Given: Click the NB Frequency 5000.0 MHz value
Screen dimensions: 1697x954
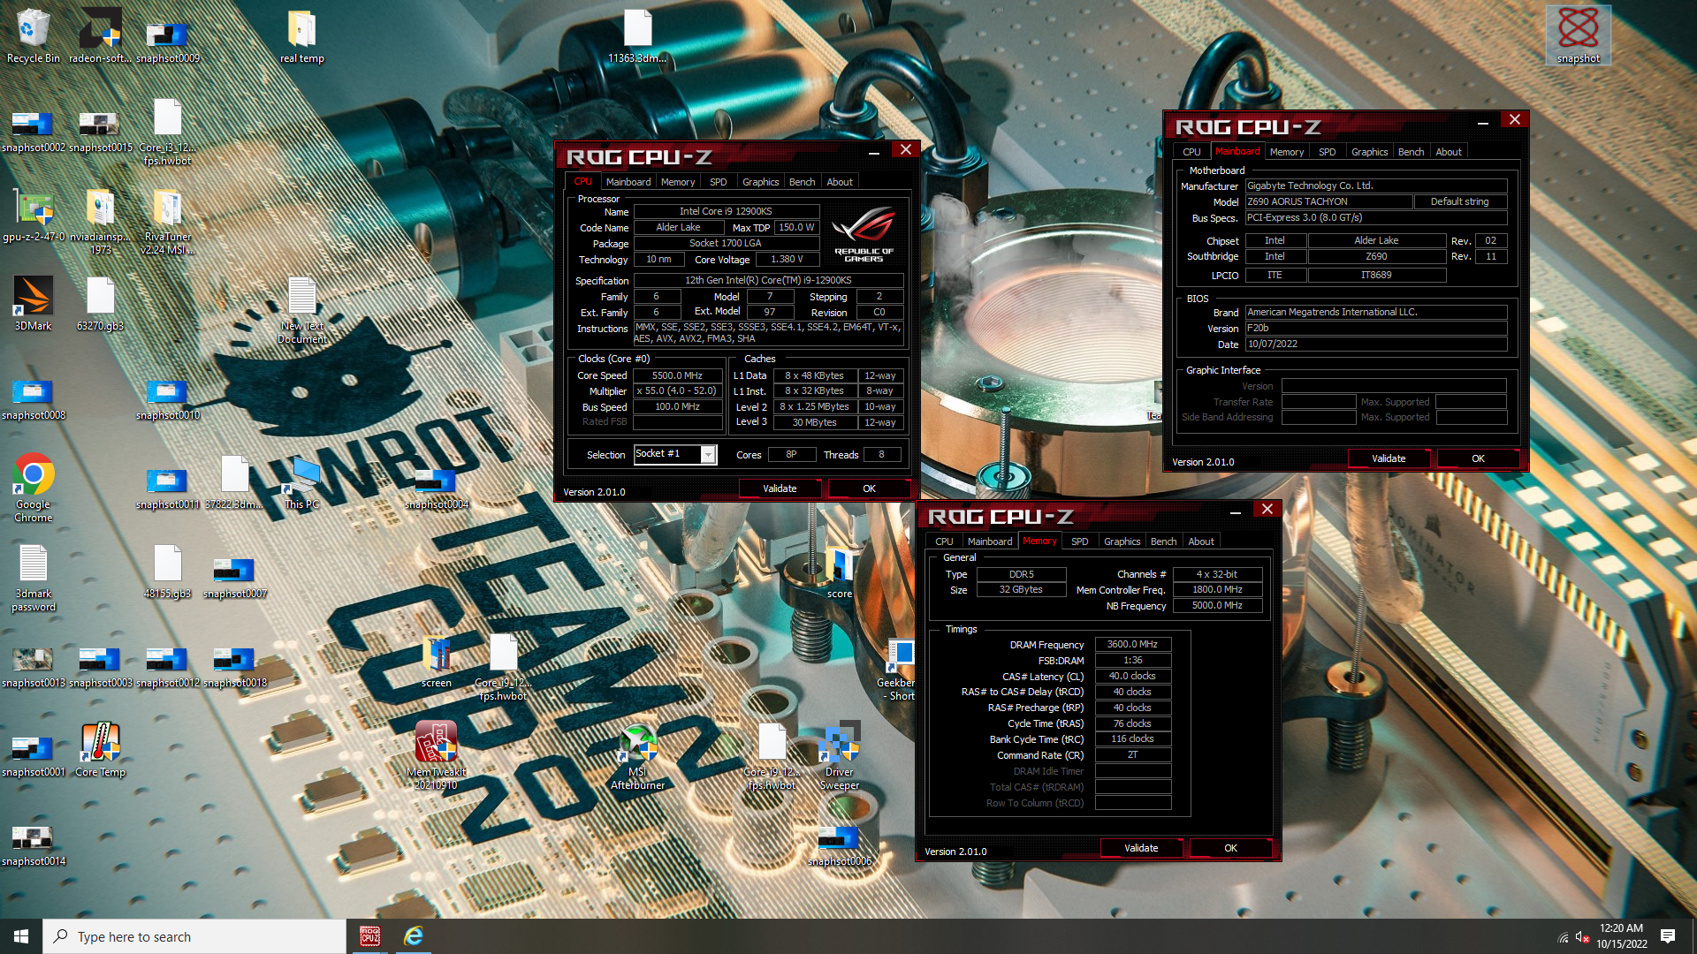Looking at the screenshot, I should (1217, 606).
